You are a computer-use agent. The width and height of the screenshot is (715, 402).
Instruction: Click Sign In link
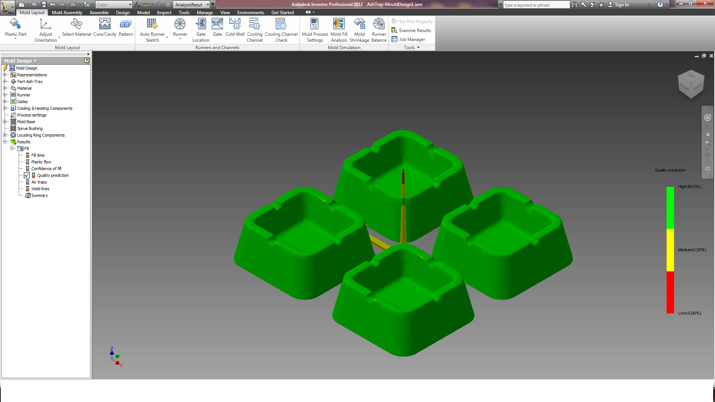618,4
